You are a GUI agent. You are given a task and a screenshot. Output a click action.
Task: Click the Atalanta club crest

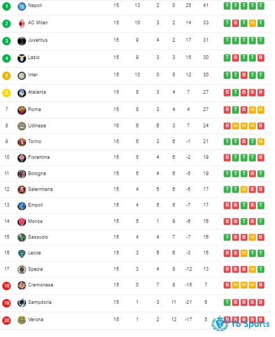point(21,93)
